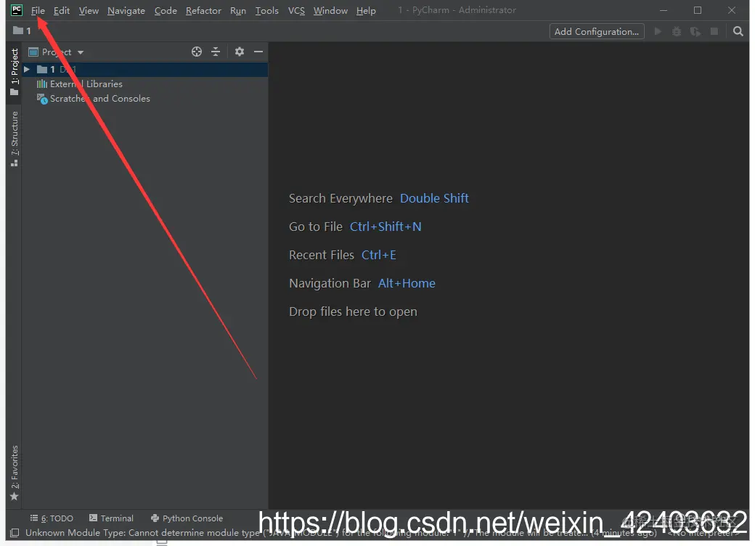Select Scratches and Consoles node
Screen dimensions: 755x546
point(94,99)
